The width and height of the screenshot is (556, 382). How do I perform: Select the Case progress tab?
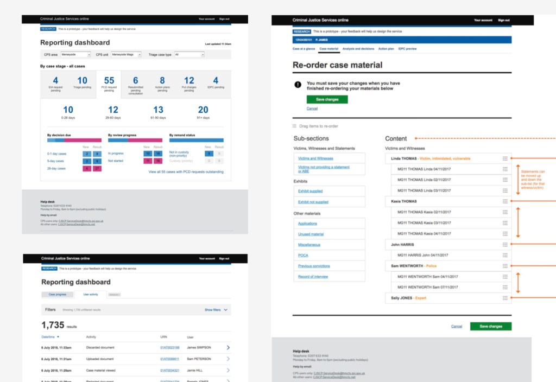point(58,295)
